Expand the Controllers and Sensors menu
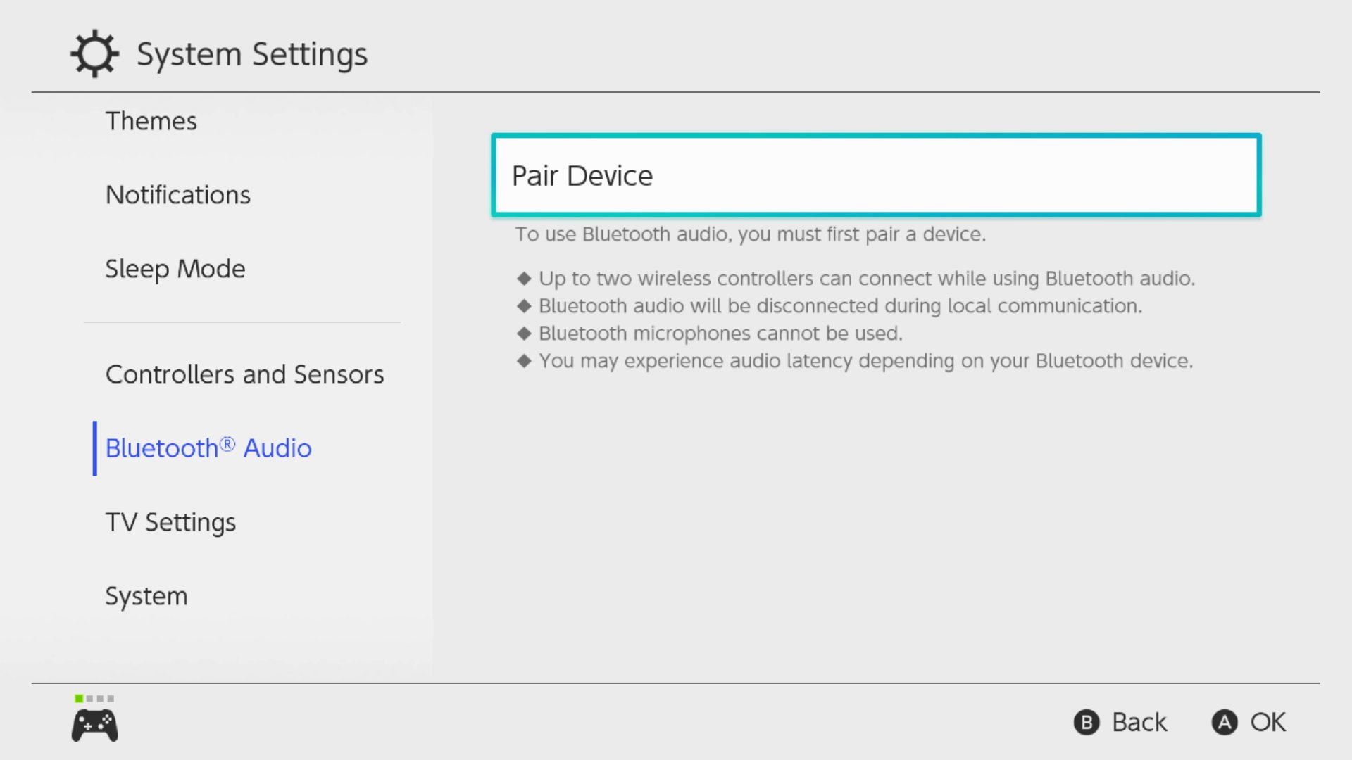Viewport: 1352px width, 760px height. pyautogui.click(x=244, y=373)
